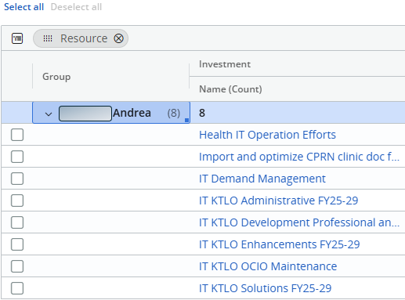The height and width of the screenshot is (300, 405).
Task: Click the Name (Count) column header
Action: pyautogui.click(x=230, y=89)
